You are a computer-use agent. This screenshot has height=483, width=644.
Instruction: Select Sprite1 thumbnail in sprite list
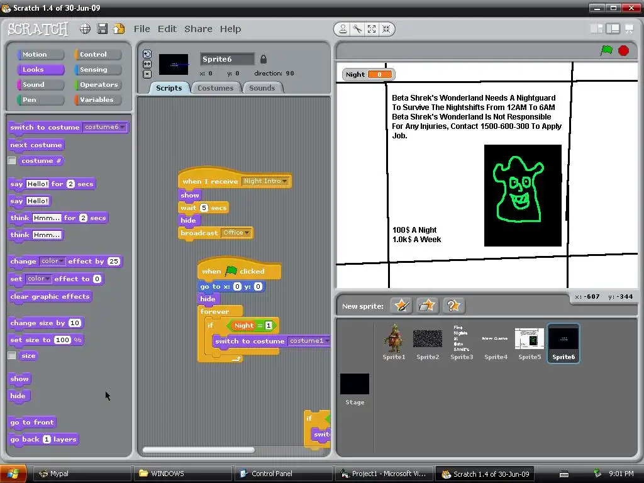tap(394, 342)
